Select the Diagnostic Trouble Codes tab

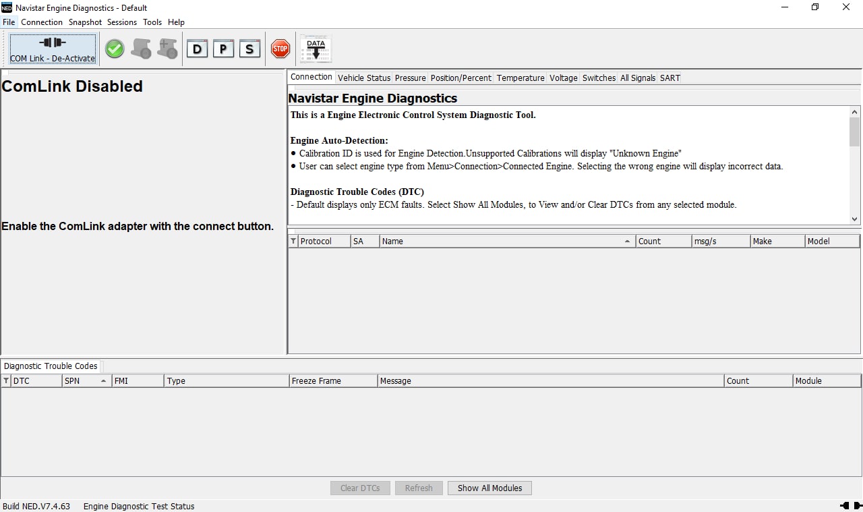click(x=51, y=366)
